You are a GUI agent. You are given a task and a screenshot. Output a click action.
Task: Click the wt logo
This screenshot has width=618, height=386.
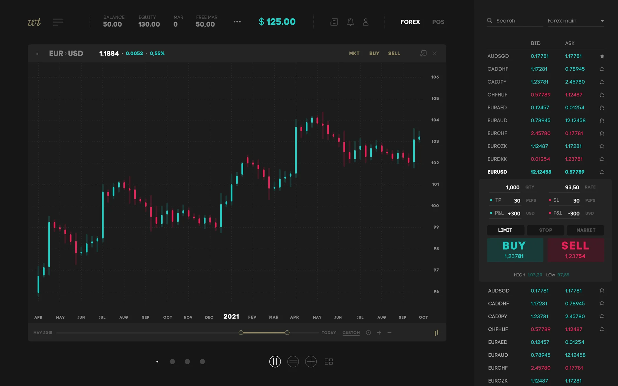click(x=34, y=22)
